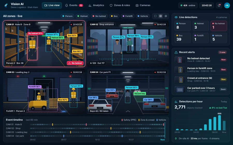Click the CAM 01 · Aisle B timeline row
Image resolution: width=233 pixels, height=145 pixels.
click(x=85, y=124)
